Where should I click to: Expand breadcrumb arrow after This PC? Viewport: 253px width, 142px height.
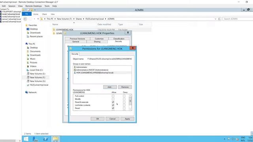coord(55,19)
